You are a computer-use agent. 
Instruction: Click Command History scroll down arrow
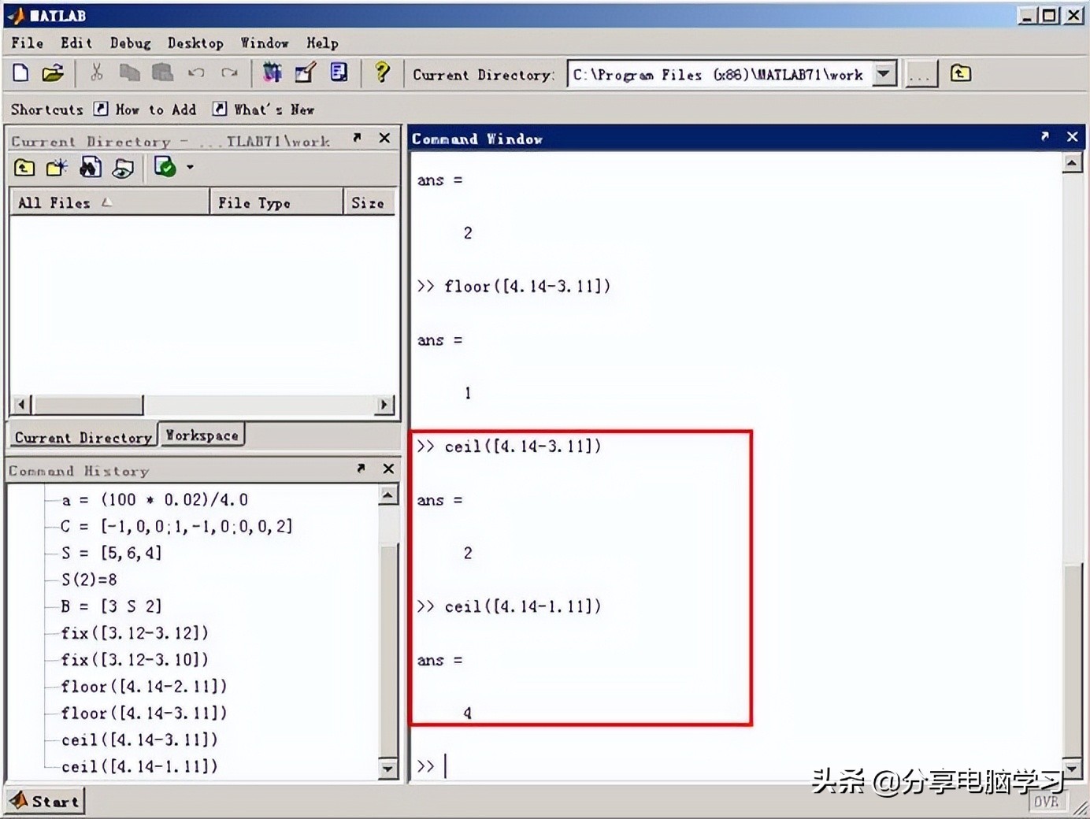pos(388,769)
